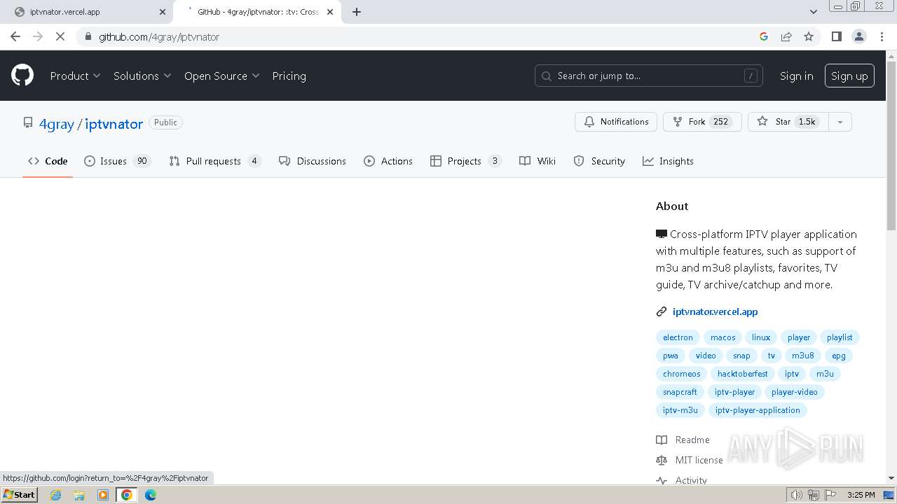The image size is (897, 504).
Task: Open the 4gray owner profile link
Action: click(x=56, y=124)
